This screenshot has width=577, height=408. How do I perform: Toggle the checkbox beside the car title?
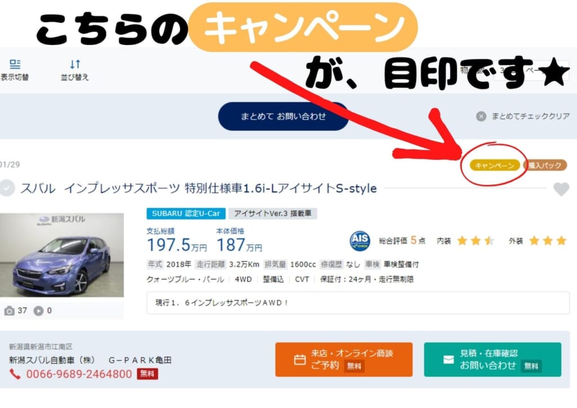point(7,188)
